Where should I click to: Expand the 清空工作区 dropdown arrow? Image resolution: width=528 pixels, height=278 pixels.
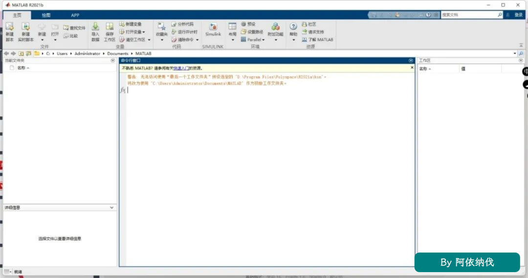tap(149, 40)
